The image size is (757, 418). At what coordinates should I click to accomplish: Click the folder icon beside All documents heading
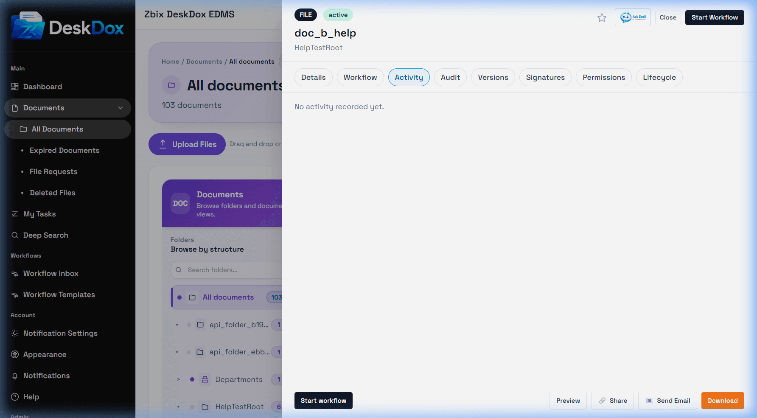[171, 85]
